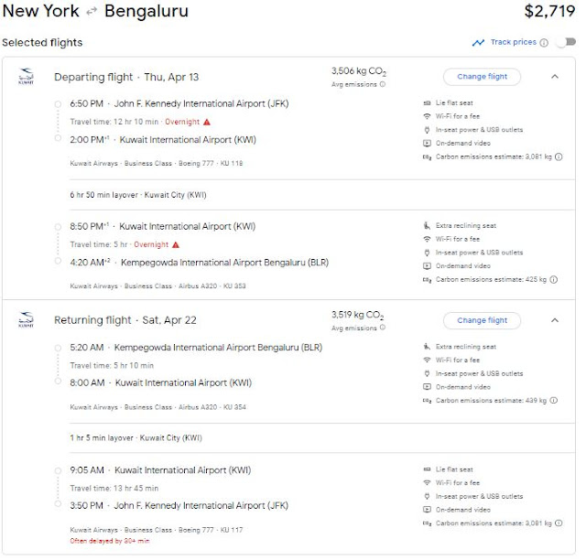Open info for 425 kg carbon estimate
The height and width of the screenshot is (560, 586).
coord(554,279)
